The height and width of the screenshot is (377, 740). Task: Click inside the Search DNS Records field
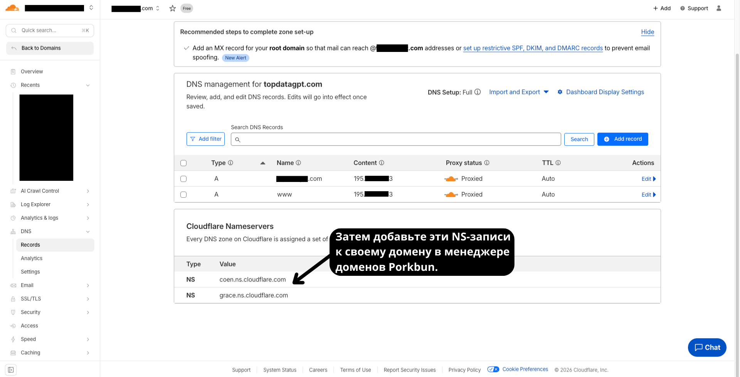point(395,139)
